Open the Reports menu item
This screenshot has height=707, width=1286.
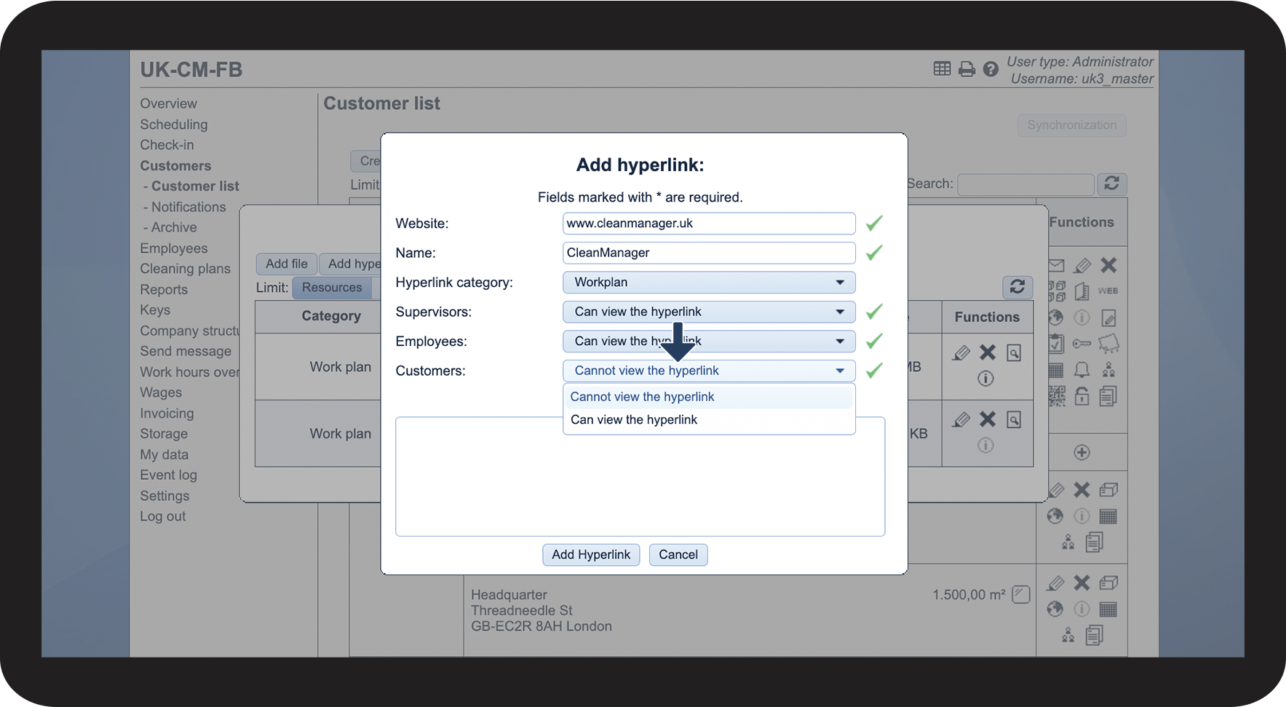click(x=164, y=290)
